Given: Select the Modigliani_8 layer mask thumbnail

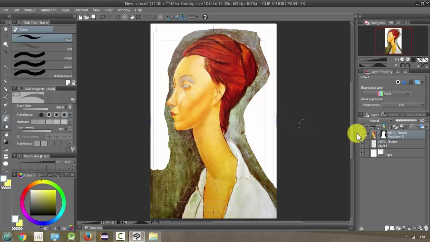Looking at the screenshot, I should click(x=383, y=135).
